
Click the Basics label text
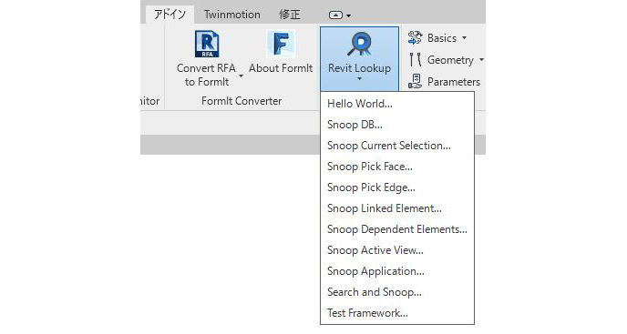coord(442,38)
